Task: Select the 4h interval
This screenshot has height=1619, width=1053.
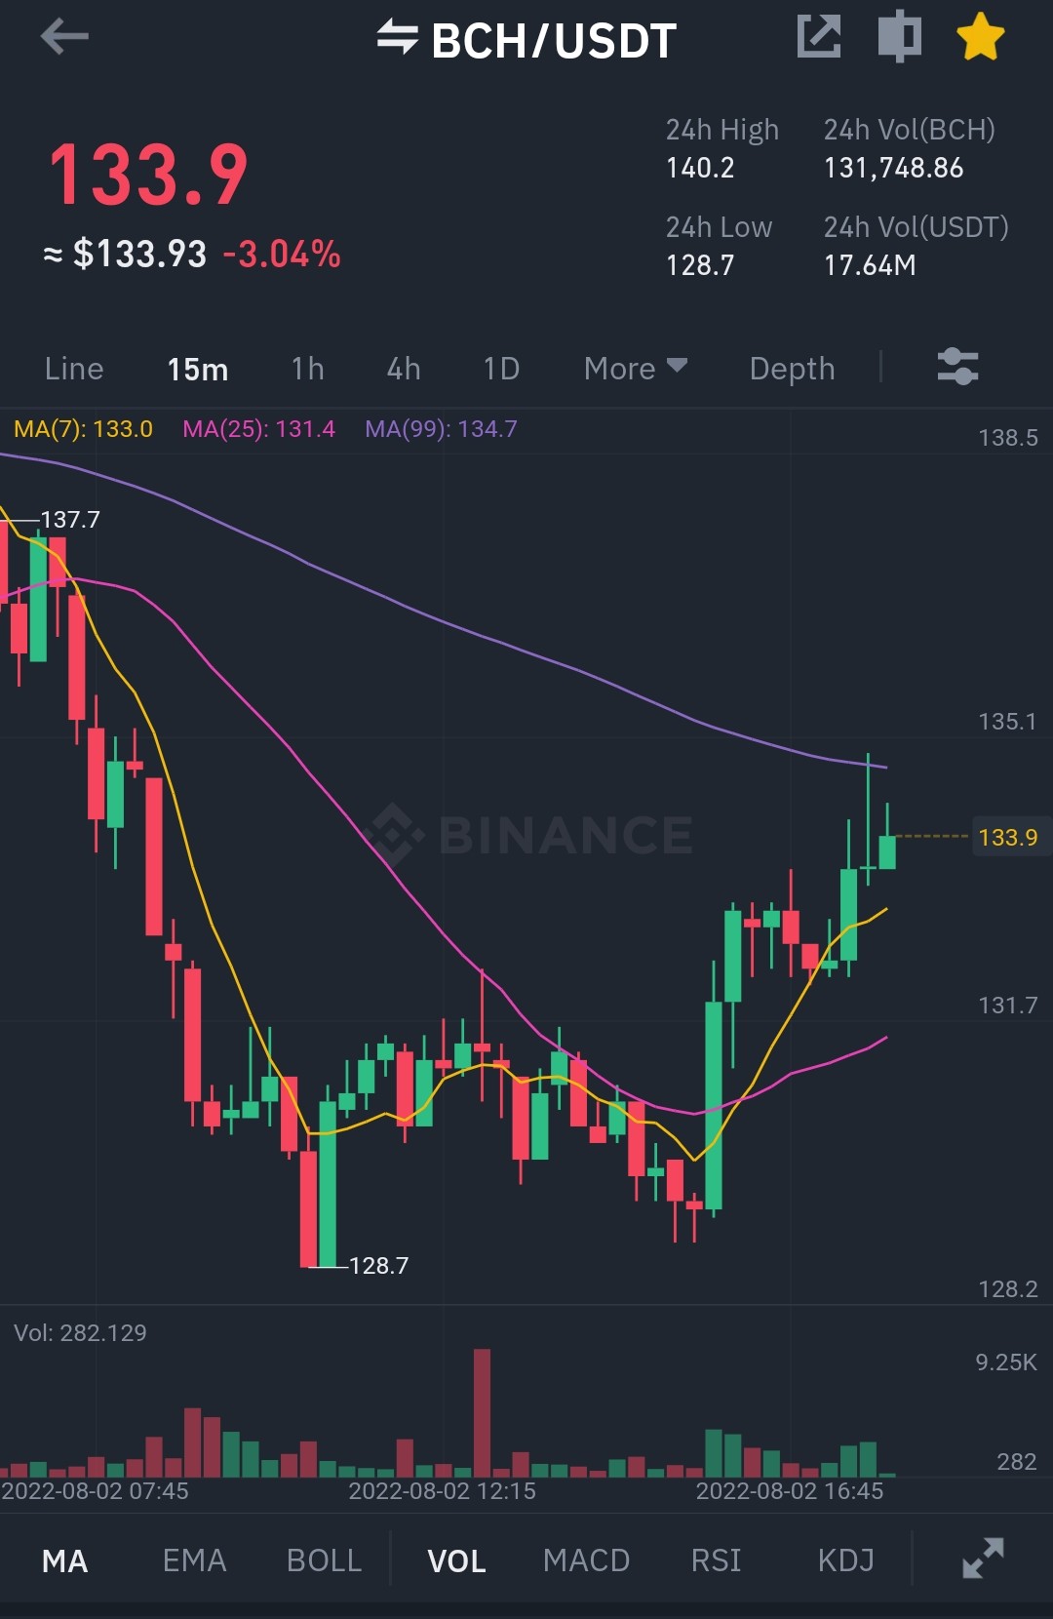Action: coord(404,369)
